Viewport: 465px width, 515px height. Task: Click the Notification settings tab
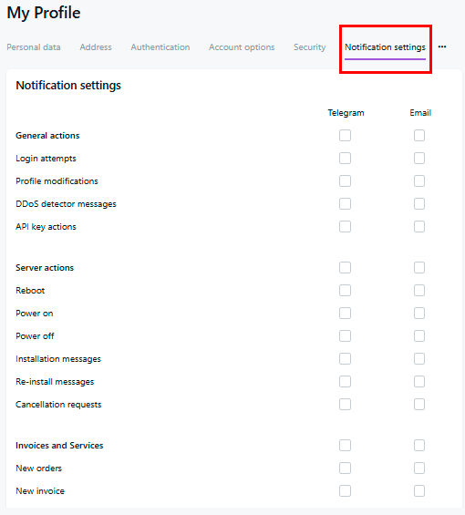[x=385, y=47]
